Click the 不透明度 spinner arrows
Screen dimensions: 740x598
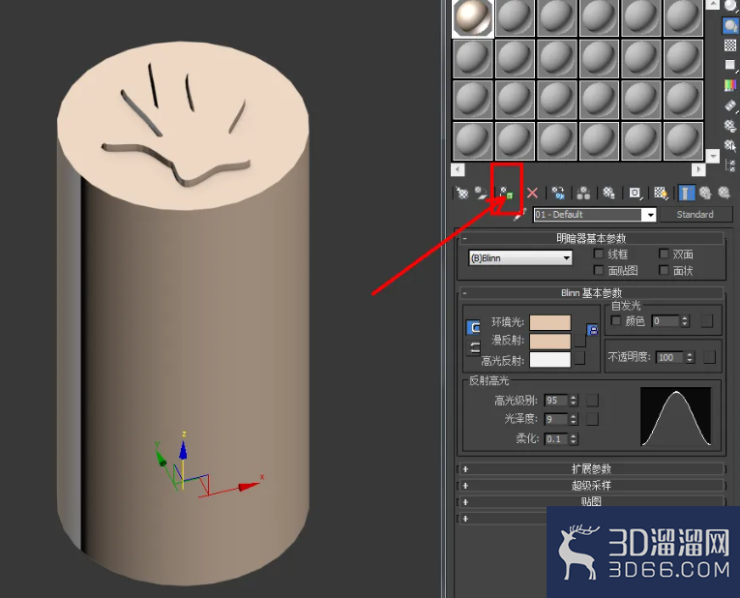[x=690, y=357]
